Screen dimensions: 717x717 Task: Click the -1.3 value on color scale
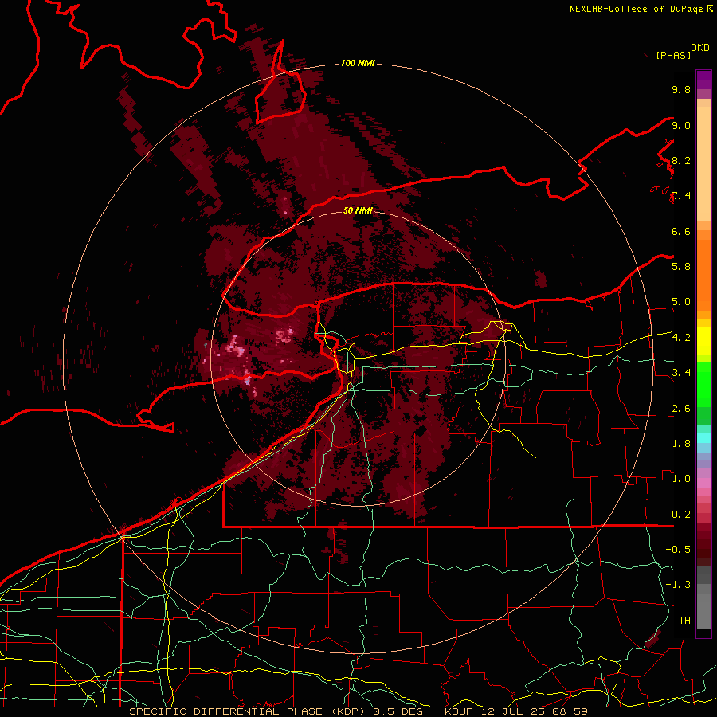point(678,585)
